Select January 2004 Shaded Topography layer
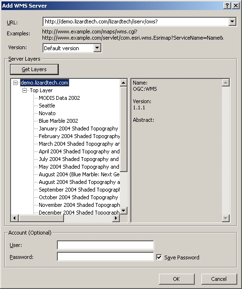The height and width of the screenshot is (289, 242). click(78, 128)
